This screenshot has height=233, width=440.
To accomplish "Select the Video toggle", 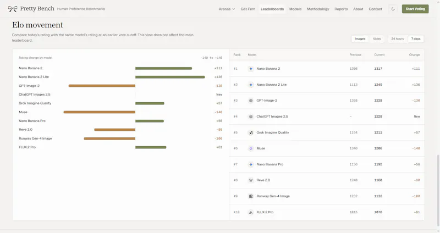I will point(377,38).
